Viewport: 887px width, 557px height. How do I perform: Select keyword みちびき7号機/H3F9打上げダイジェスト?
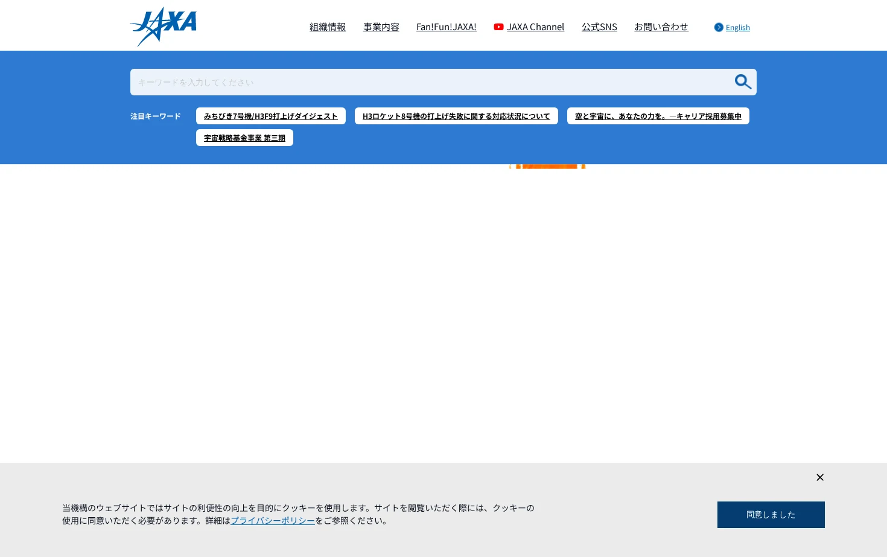tap(271, 116)
